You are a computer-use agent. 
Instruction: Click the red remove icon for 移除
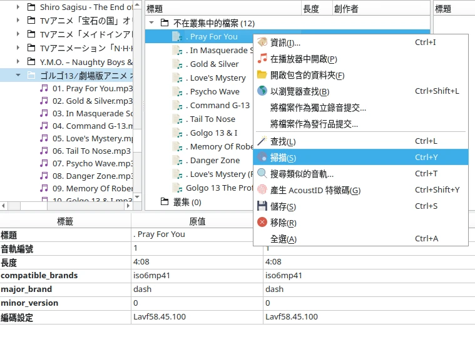(x=262, y=223)
